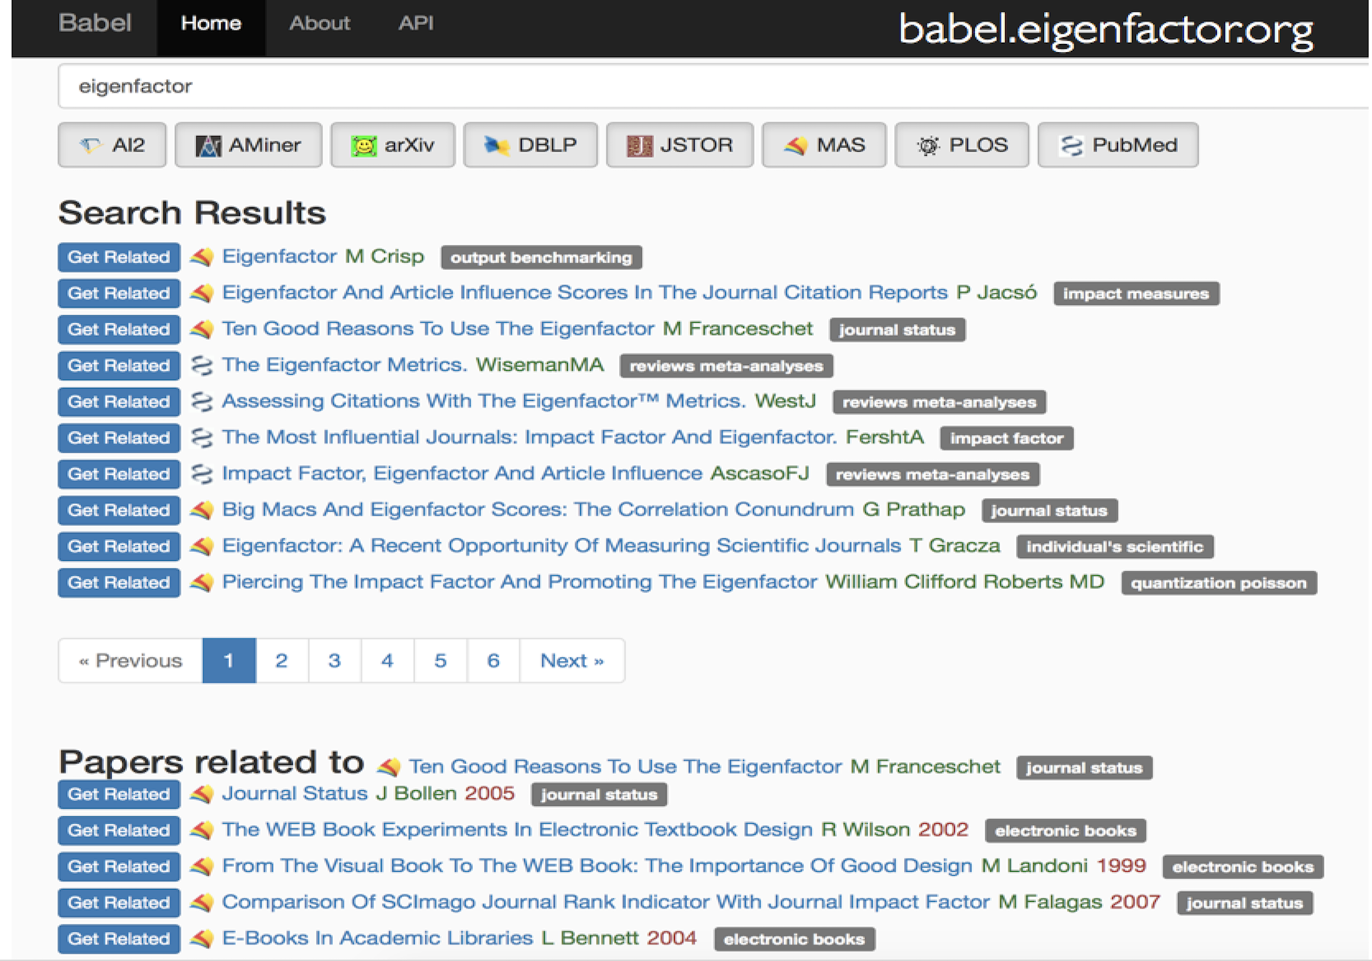Screen dimensions: 1372x961
Task: Get related for E-Books L Bennett
Action: [119, 939]
